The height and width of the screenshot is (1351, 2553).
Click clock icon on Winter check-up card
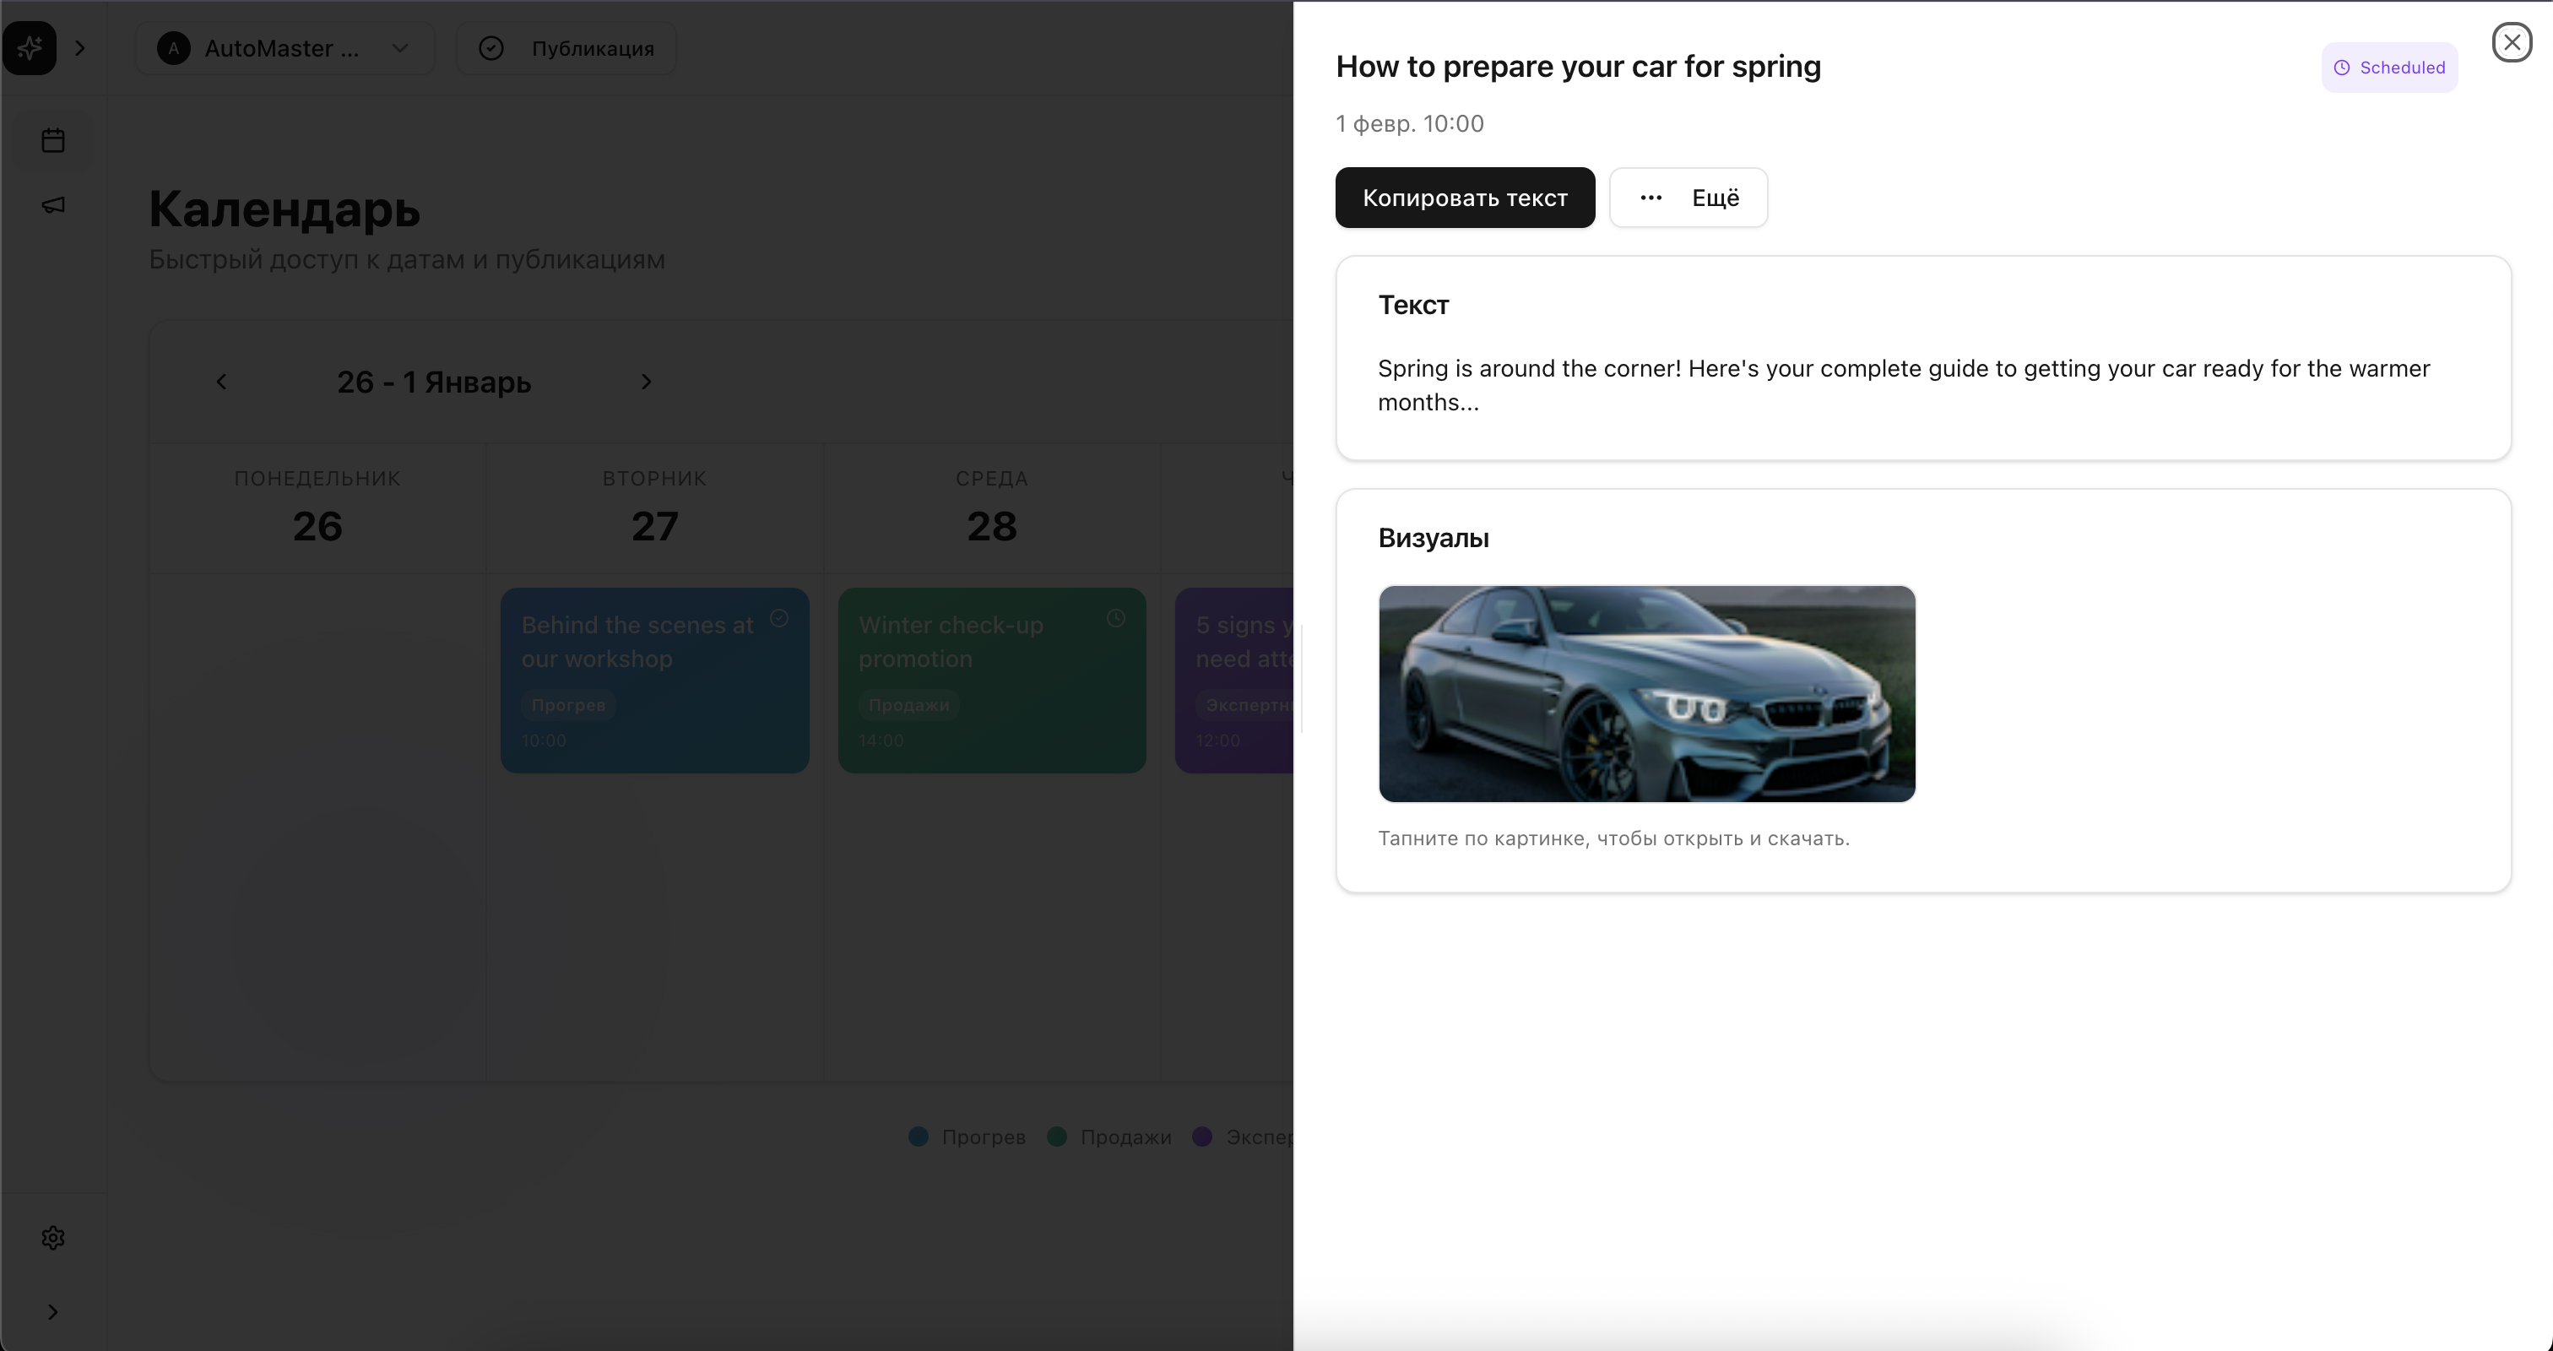[x=1116, y=619]
